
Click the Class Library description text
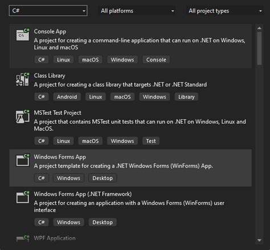click(120, 85)
